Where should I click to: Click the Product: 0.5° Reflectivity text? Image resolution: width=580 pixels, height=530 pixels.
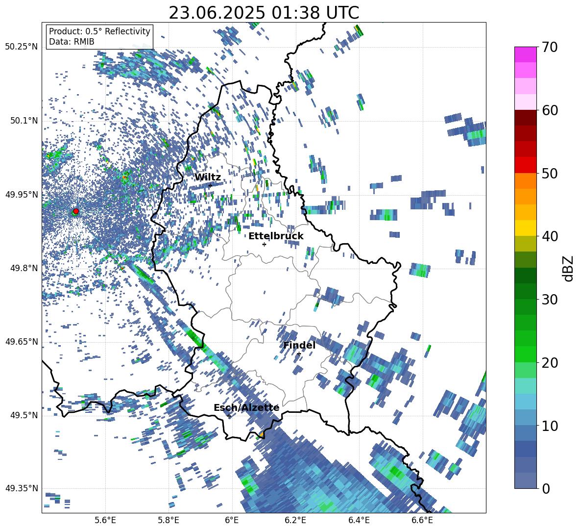(x=99, y=31)
